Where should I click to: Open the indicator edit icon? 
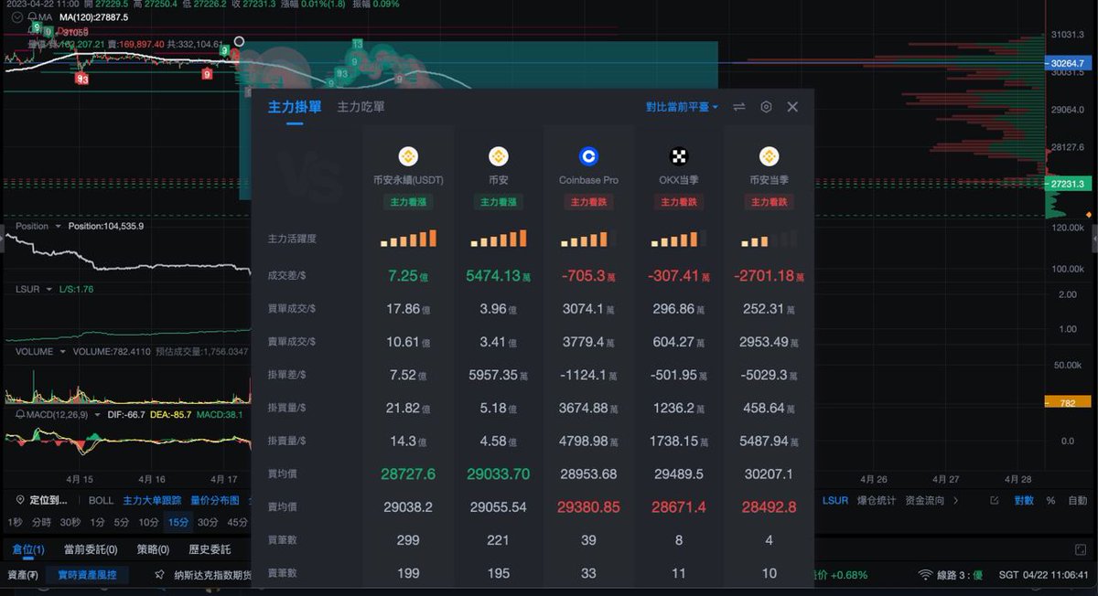pos(995,500)
